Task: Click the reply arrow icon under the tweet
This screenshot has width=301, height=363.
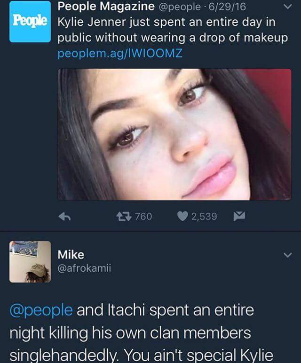Action: (64, 216)
